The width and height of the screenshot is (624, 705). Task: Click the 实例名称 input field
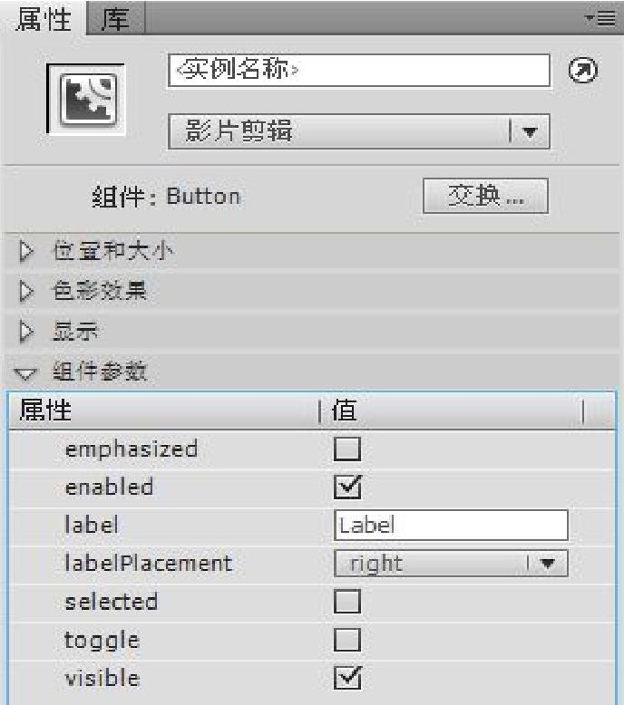point(359,70)
